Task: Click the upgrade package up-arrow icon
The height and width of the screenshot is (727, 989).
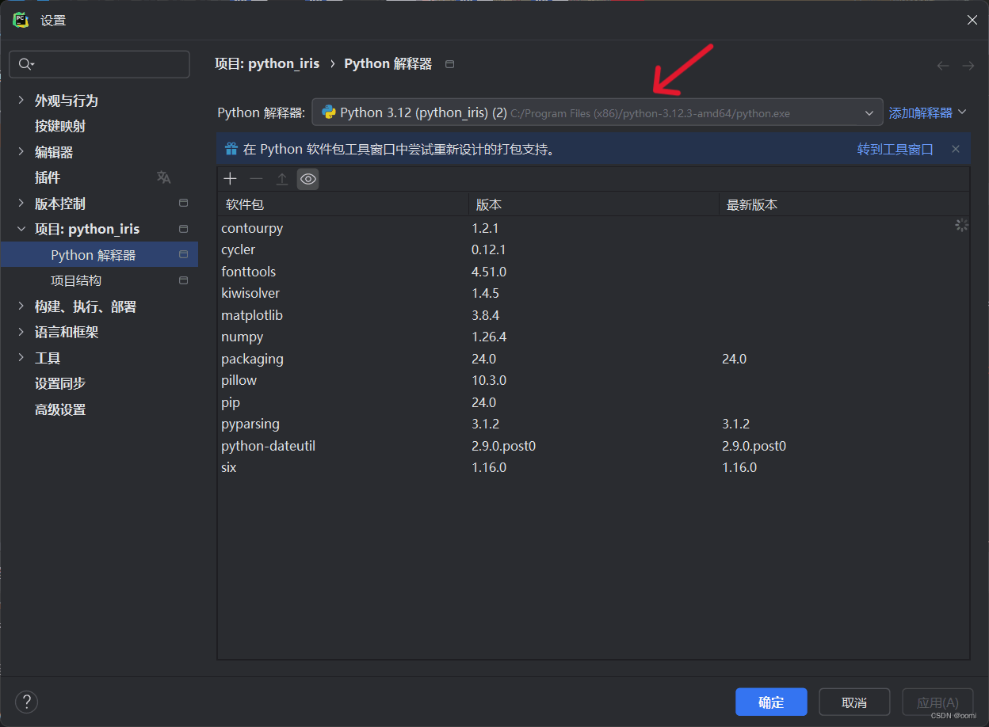Action: point(282,179)
